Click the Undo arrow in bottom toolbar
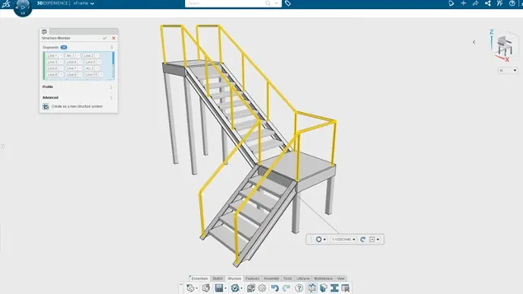 coord(274,288)
